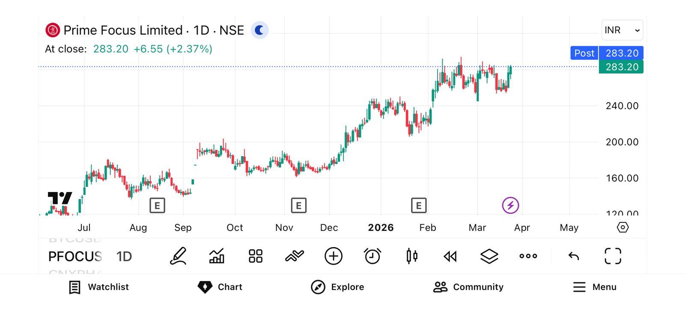Open the indicators chart icon
This screenshot has height=316, width=685.
(x=217, y=256)
